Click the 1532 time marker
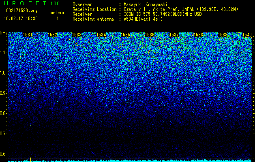This screenshot has width=255, height=162. coord(53,35)
